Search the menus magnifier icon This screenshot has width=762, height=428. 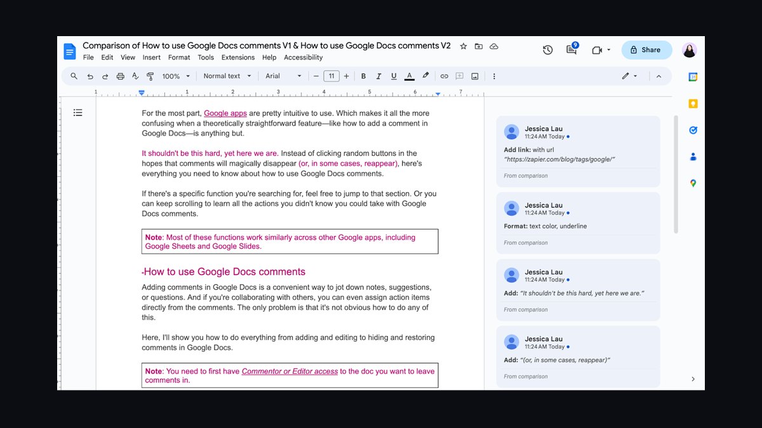(74, 76)
